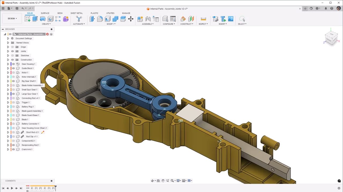Switch to the SHEET METAL tab

(76, 13)
